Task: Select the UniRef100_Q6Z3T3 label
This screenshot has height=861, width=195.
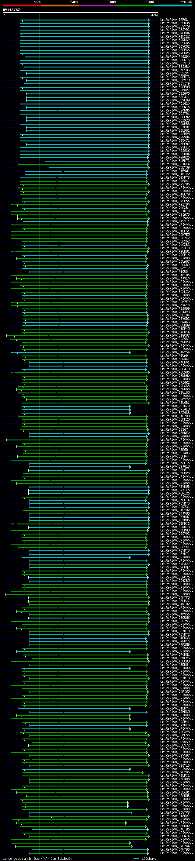Action: coord(175,64)
